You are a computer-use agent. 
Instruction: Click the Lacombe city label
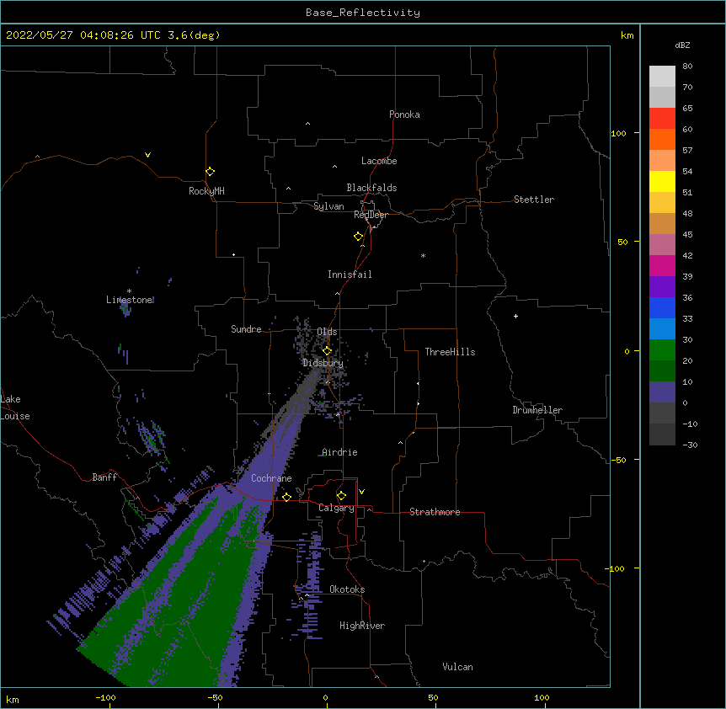pyautogui.click(x=379, y=161)
